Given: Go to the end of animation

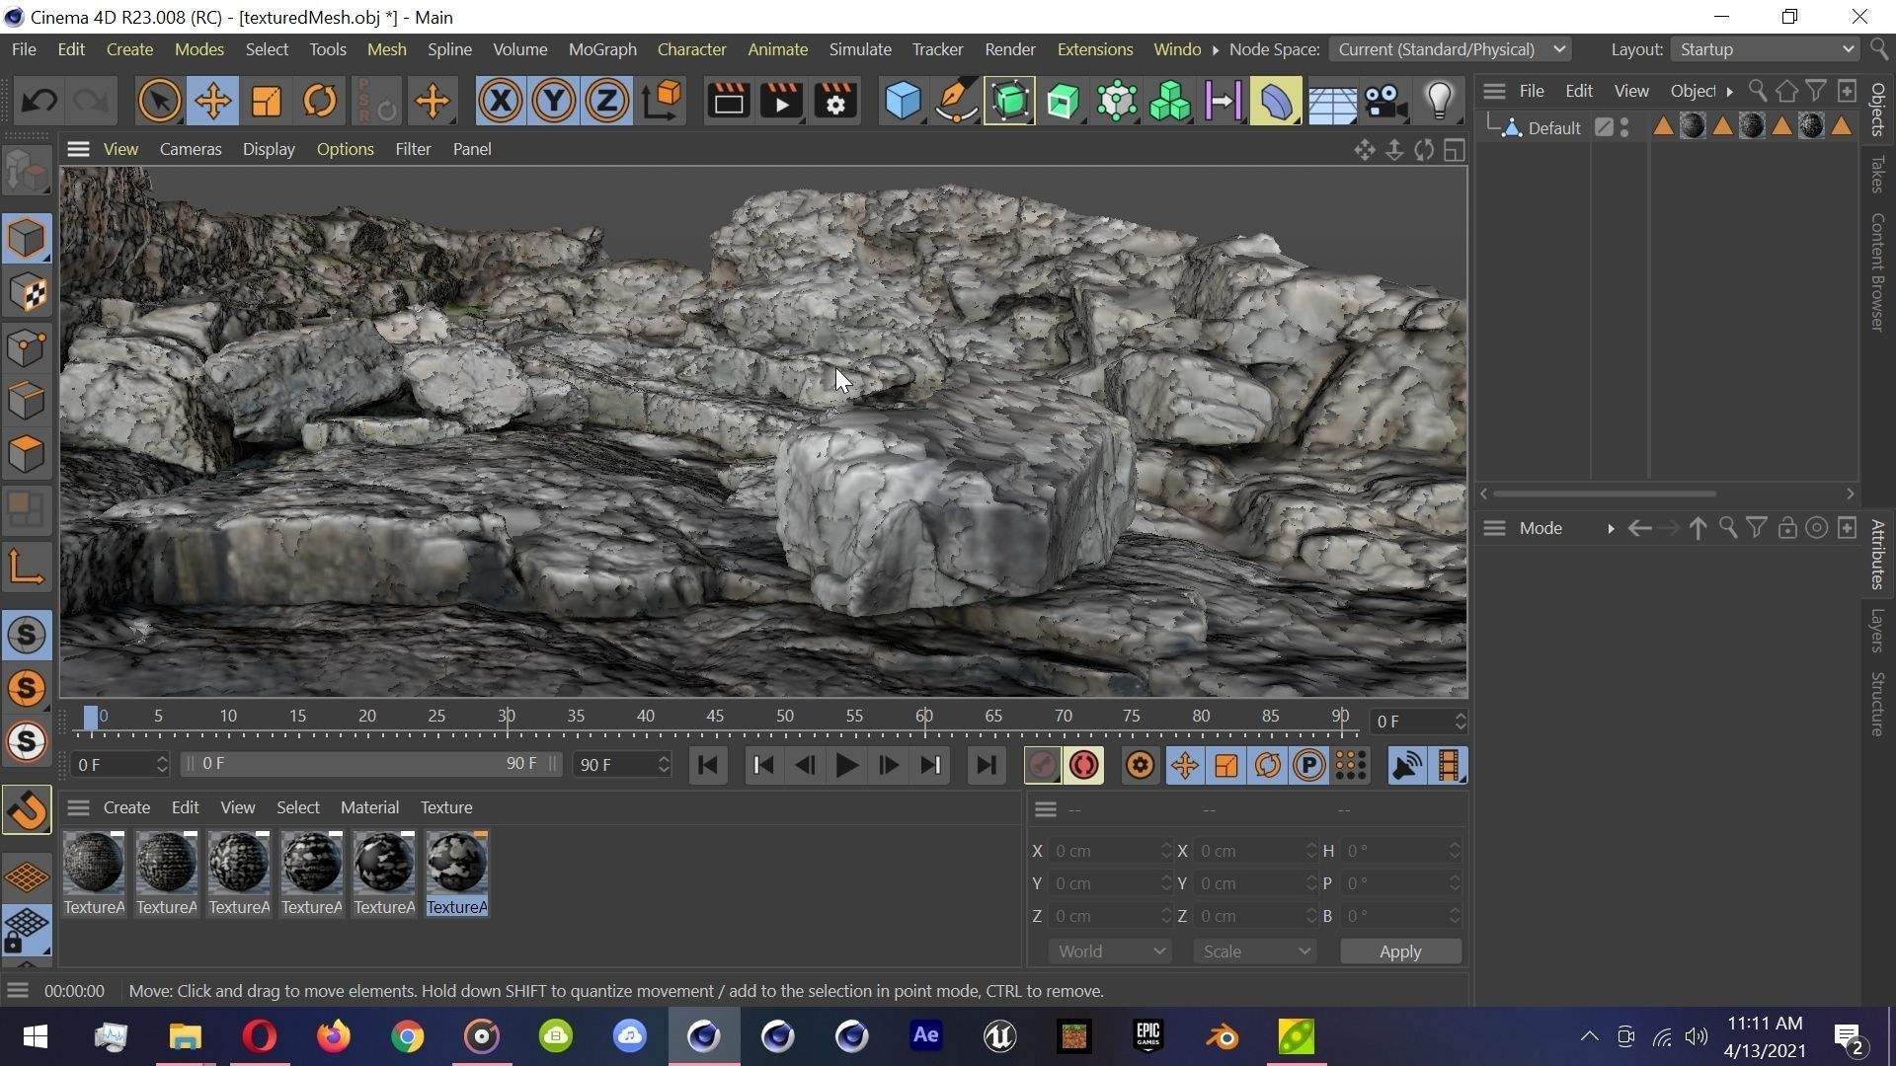Looking at the screenshot, I should [986, 766].
